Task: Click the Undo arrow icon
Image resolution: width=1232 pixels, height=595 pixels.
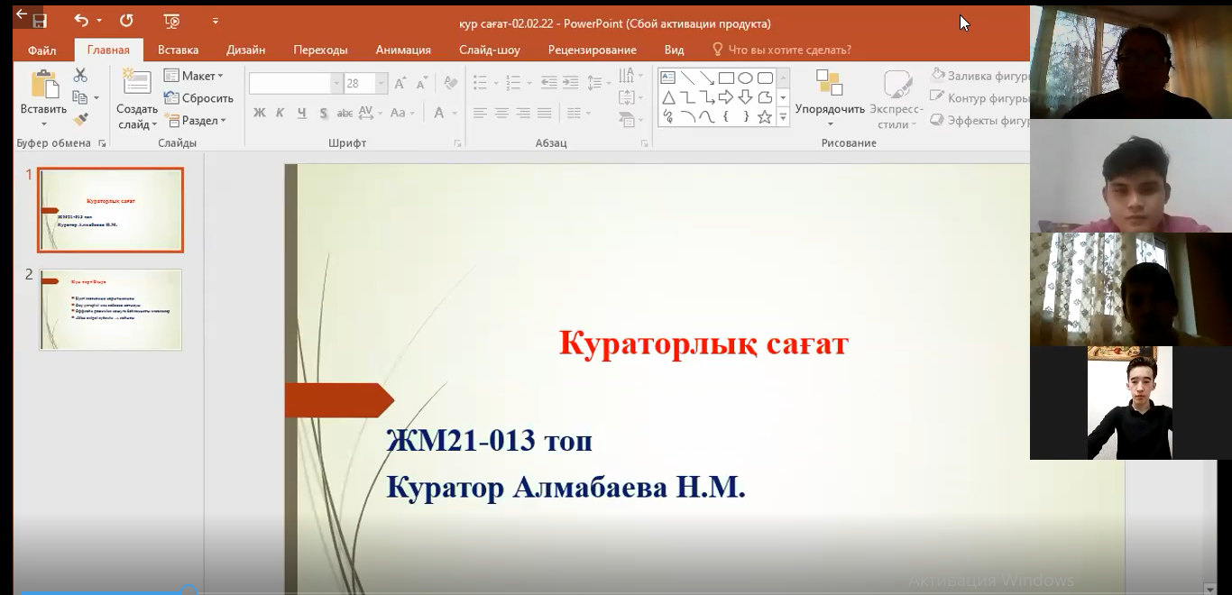Action: 81,21
